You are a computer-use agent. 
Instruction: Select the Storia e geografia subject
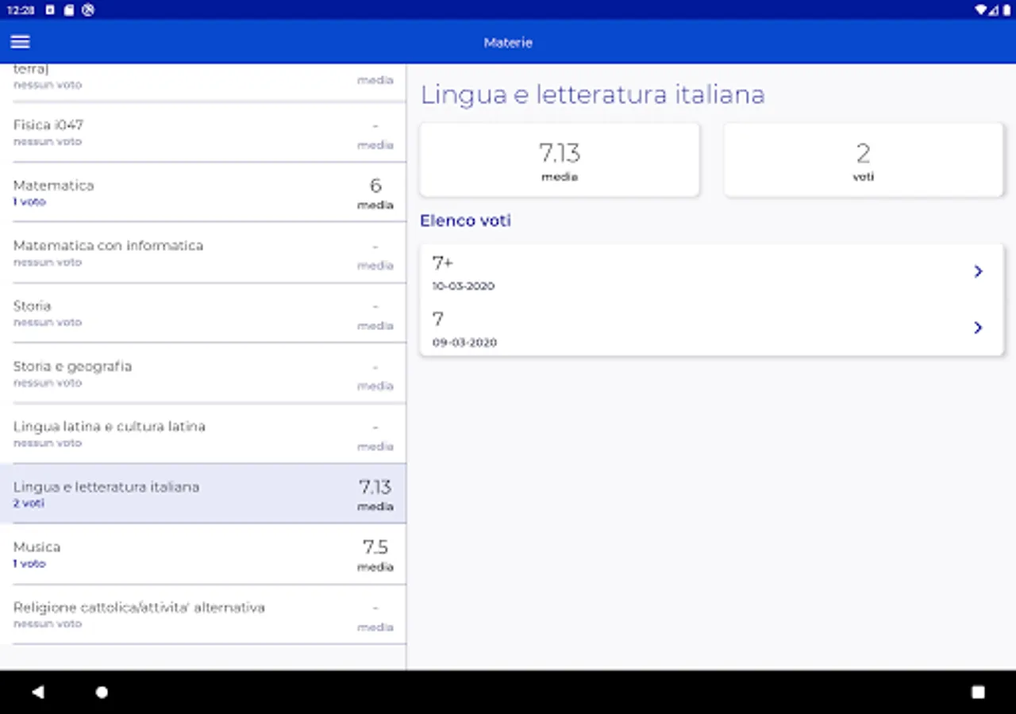pos(202,374)
